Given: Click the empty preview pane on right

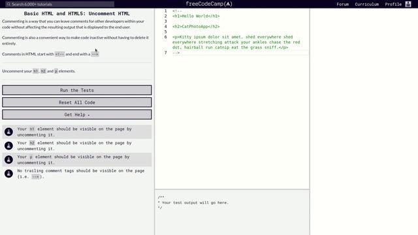Looking at the screenshot, I should [364, 121].
